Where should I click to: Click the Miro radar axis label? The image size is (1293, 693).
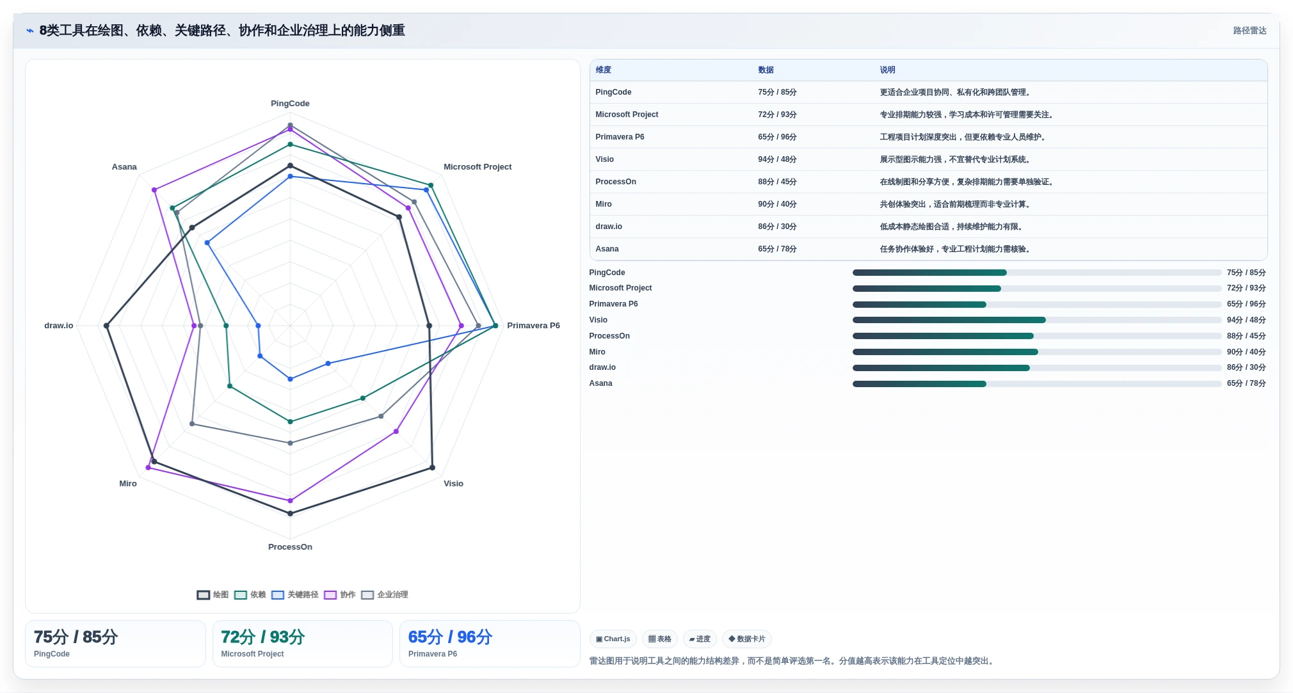coord(128,484)
